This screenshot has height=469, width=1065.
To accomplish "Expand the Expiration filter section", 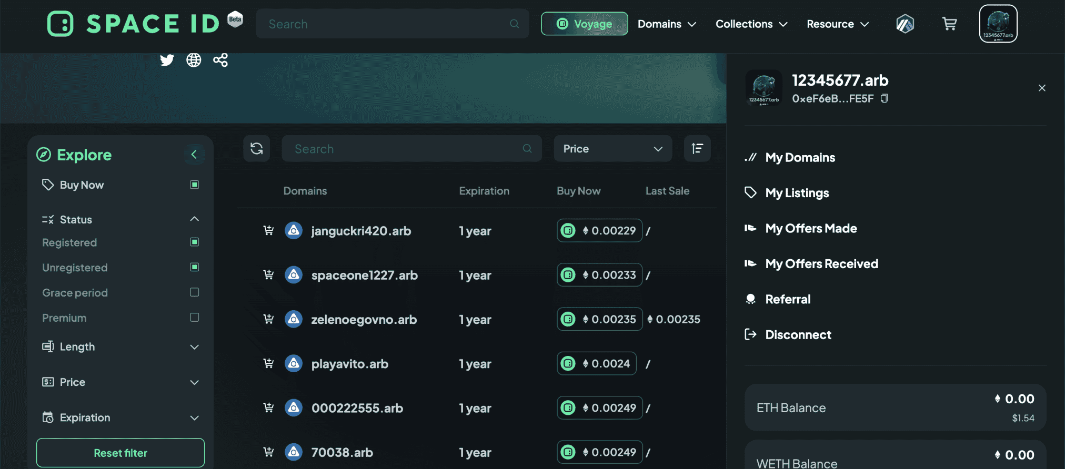I will [x=194, y=418].
